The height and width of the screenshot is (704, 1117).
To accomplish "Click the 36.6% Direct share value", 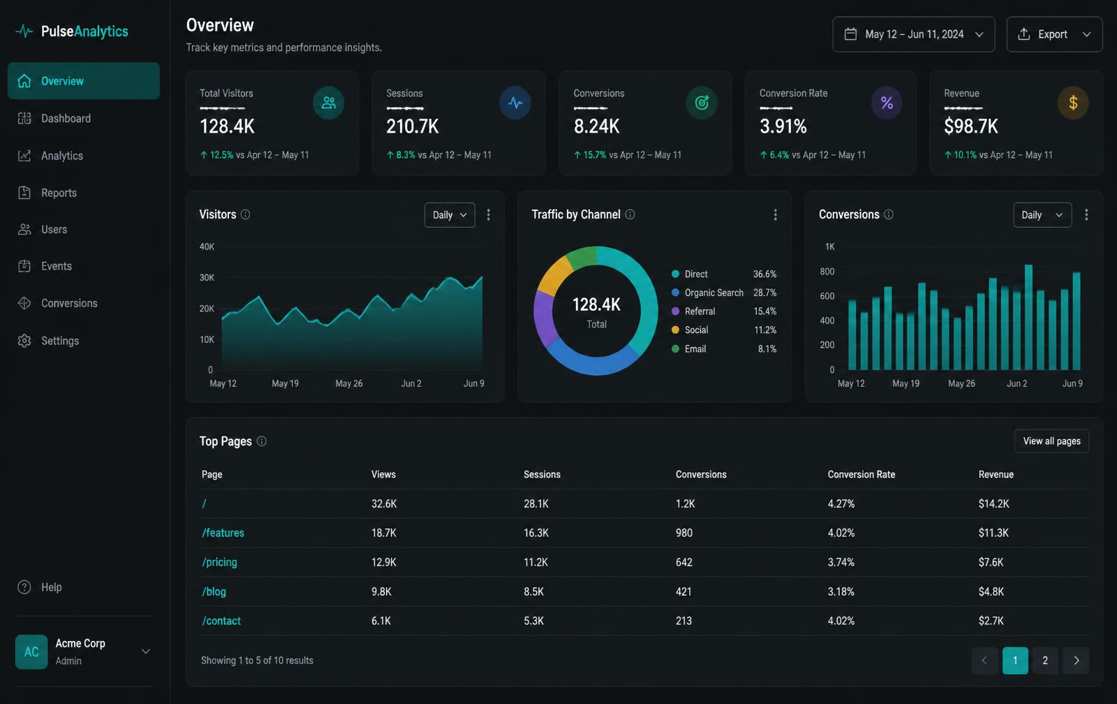I will click(765, 274).
